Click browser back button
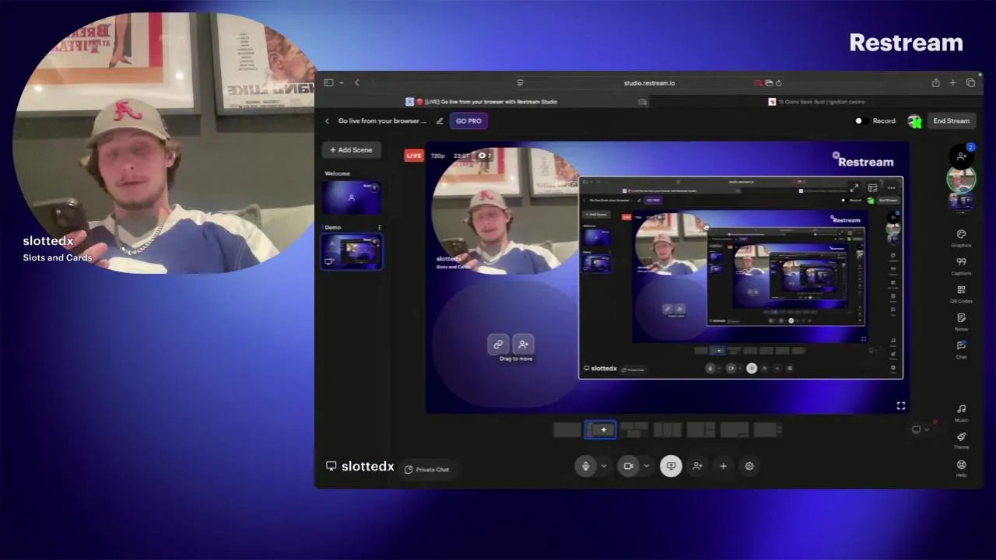The height and width of the screenshot is (560, 996). tap(357, 82)
